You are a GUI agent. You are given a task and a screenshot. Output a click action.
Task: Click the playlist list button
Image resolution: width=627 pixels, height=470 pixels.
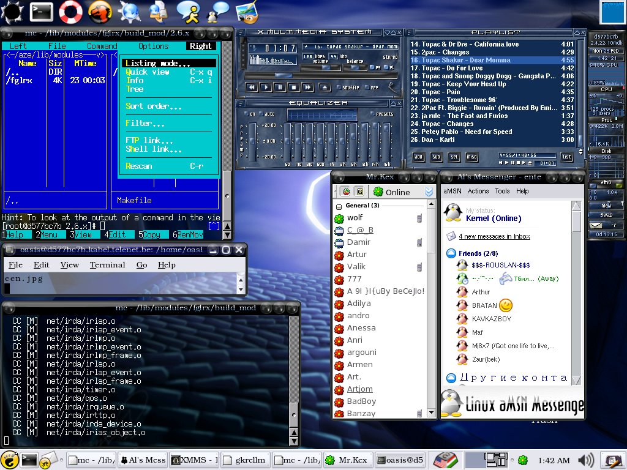[566, 157]
